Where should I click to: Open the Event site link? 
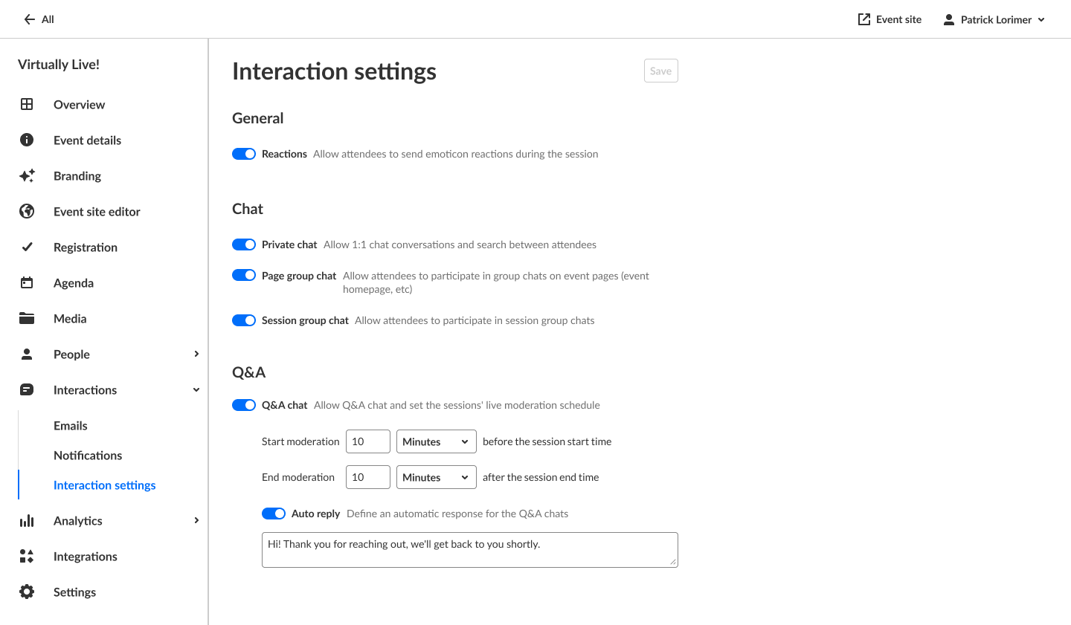[890, 19]
